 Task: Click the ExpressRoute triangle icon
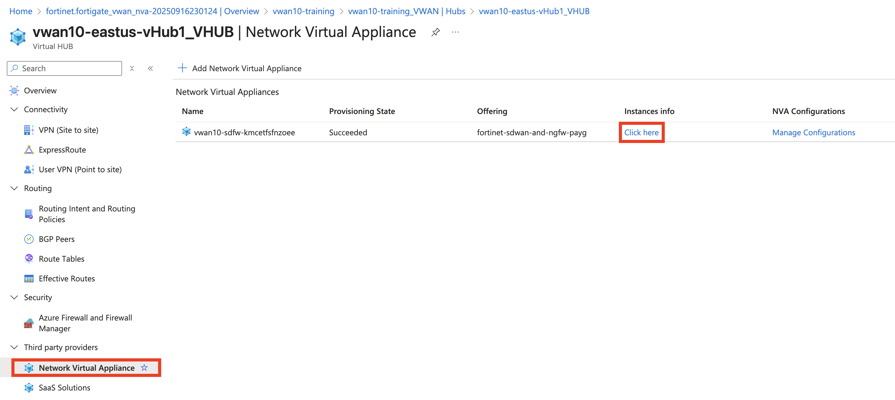click(29, 150)
